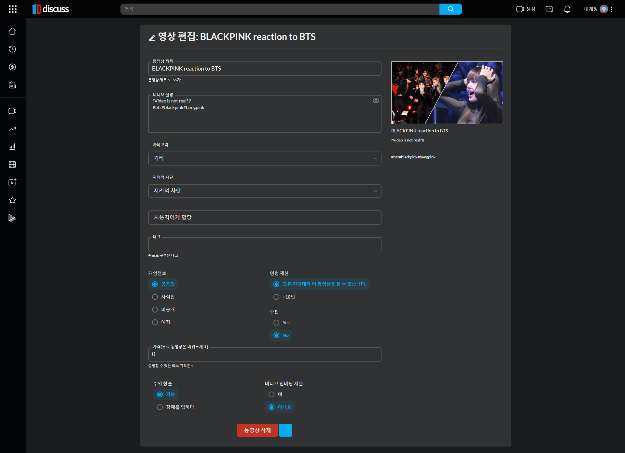Click the 태그 tags input field
625x453 pixels.
pos(265,244)
